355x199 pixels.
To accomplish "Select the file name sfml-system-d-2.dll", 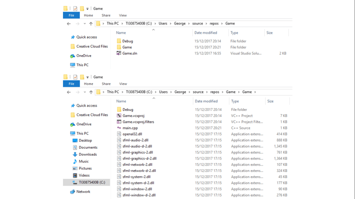I will click(138, 183).
